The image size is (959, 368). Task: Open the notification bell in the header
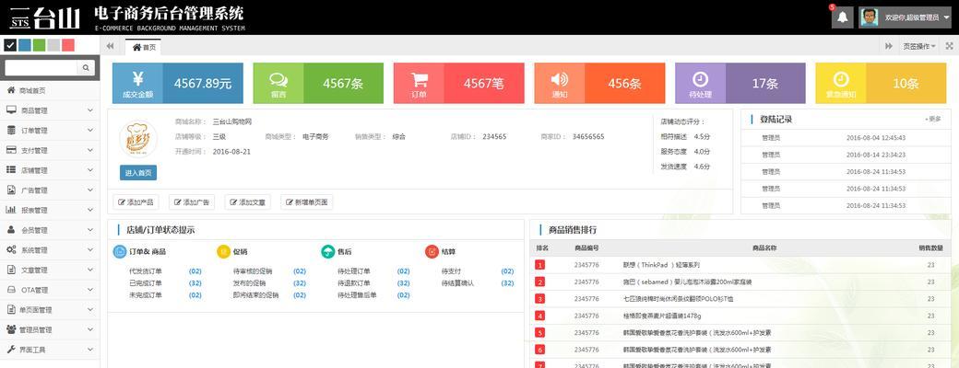click(x=842, y=17)
